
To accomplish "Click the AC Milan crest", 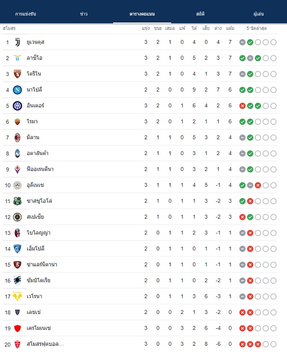I will pyautogui.click(x=17, y=137).
